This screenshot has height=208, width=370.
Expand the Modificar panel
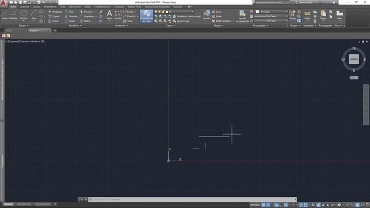[75, 25]
